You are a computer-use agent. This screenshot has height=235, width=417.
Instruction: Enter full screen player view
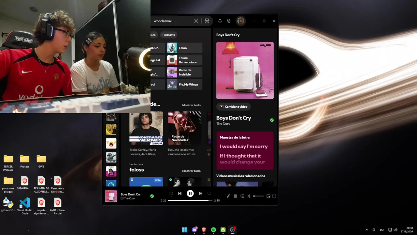point(274,196)
